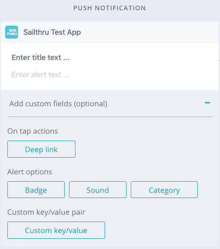220x249 pixels.
Task: Add a Sound alert option
Action: pyautogui.click(x=98, y=189)
